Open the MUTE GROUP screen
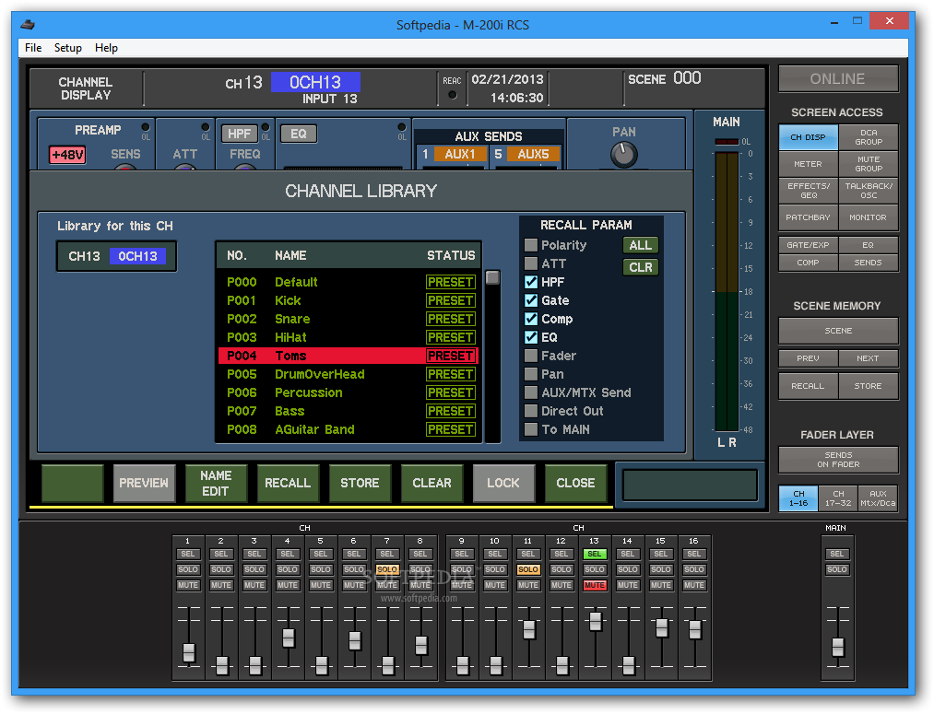 869,164
